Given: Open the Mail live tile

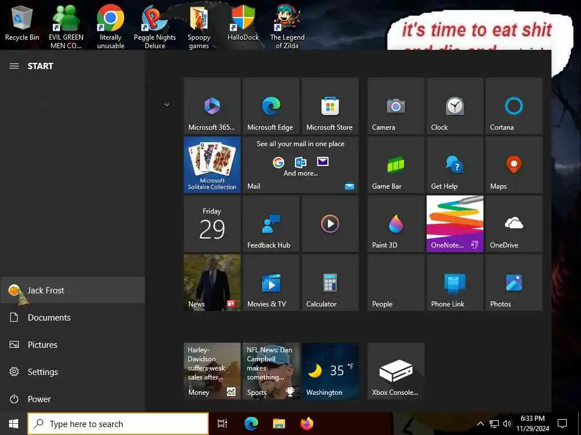Looking at the screenshot, I should 301,165.
